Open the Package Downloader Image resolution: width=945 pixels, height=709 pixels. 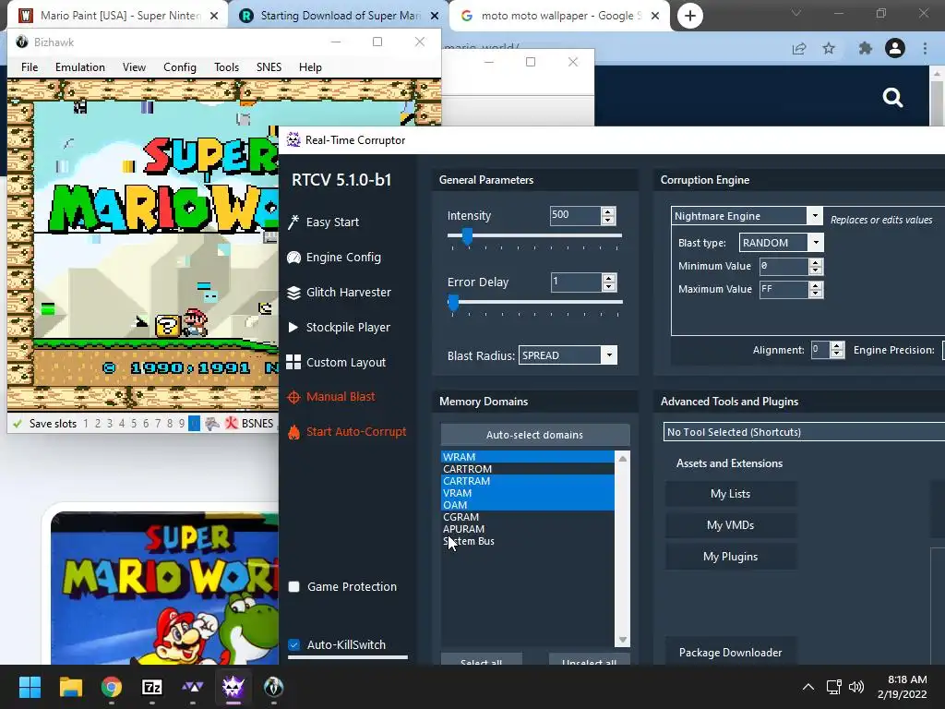click(x=731, y=653)
